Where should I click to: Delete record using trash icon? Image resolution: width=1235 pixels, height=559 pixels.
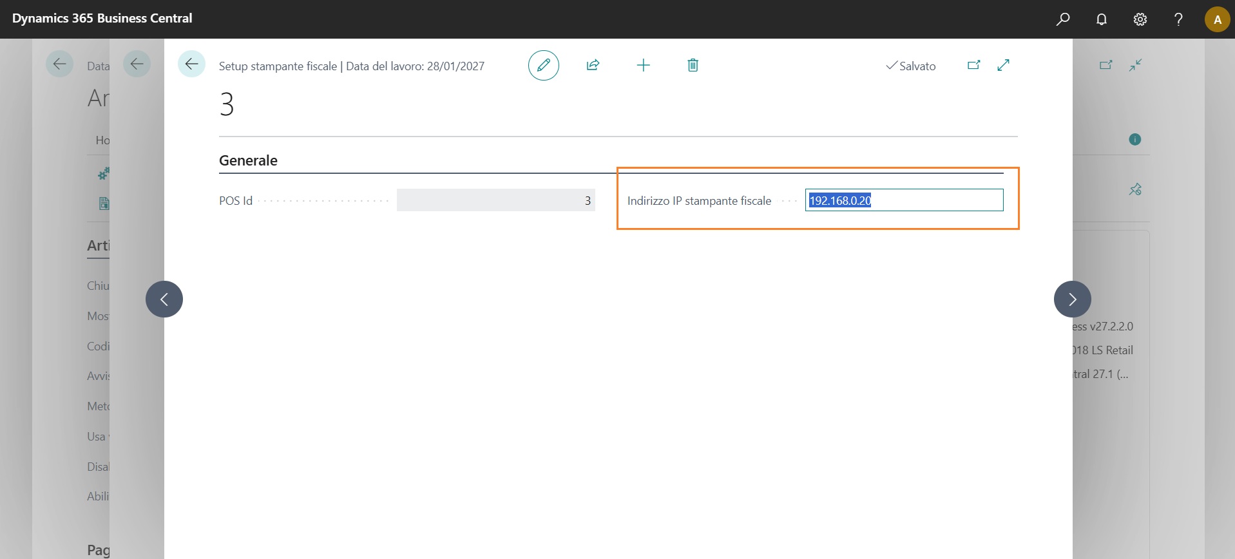point(693,65)
